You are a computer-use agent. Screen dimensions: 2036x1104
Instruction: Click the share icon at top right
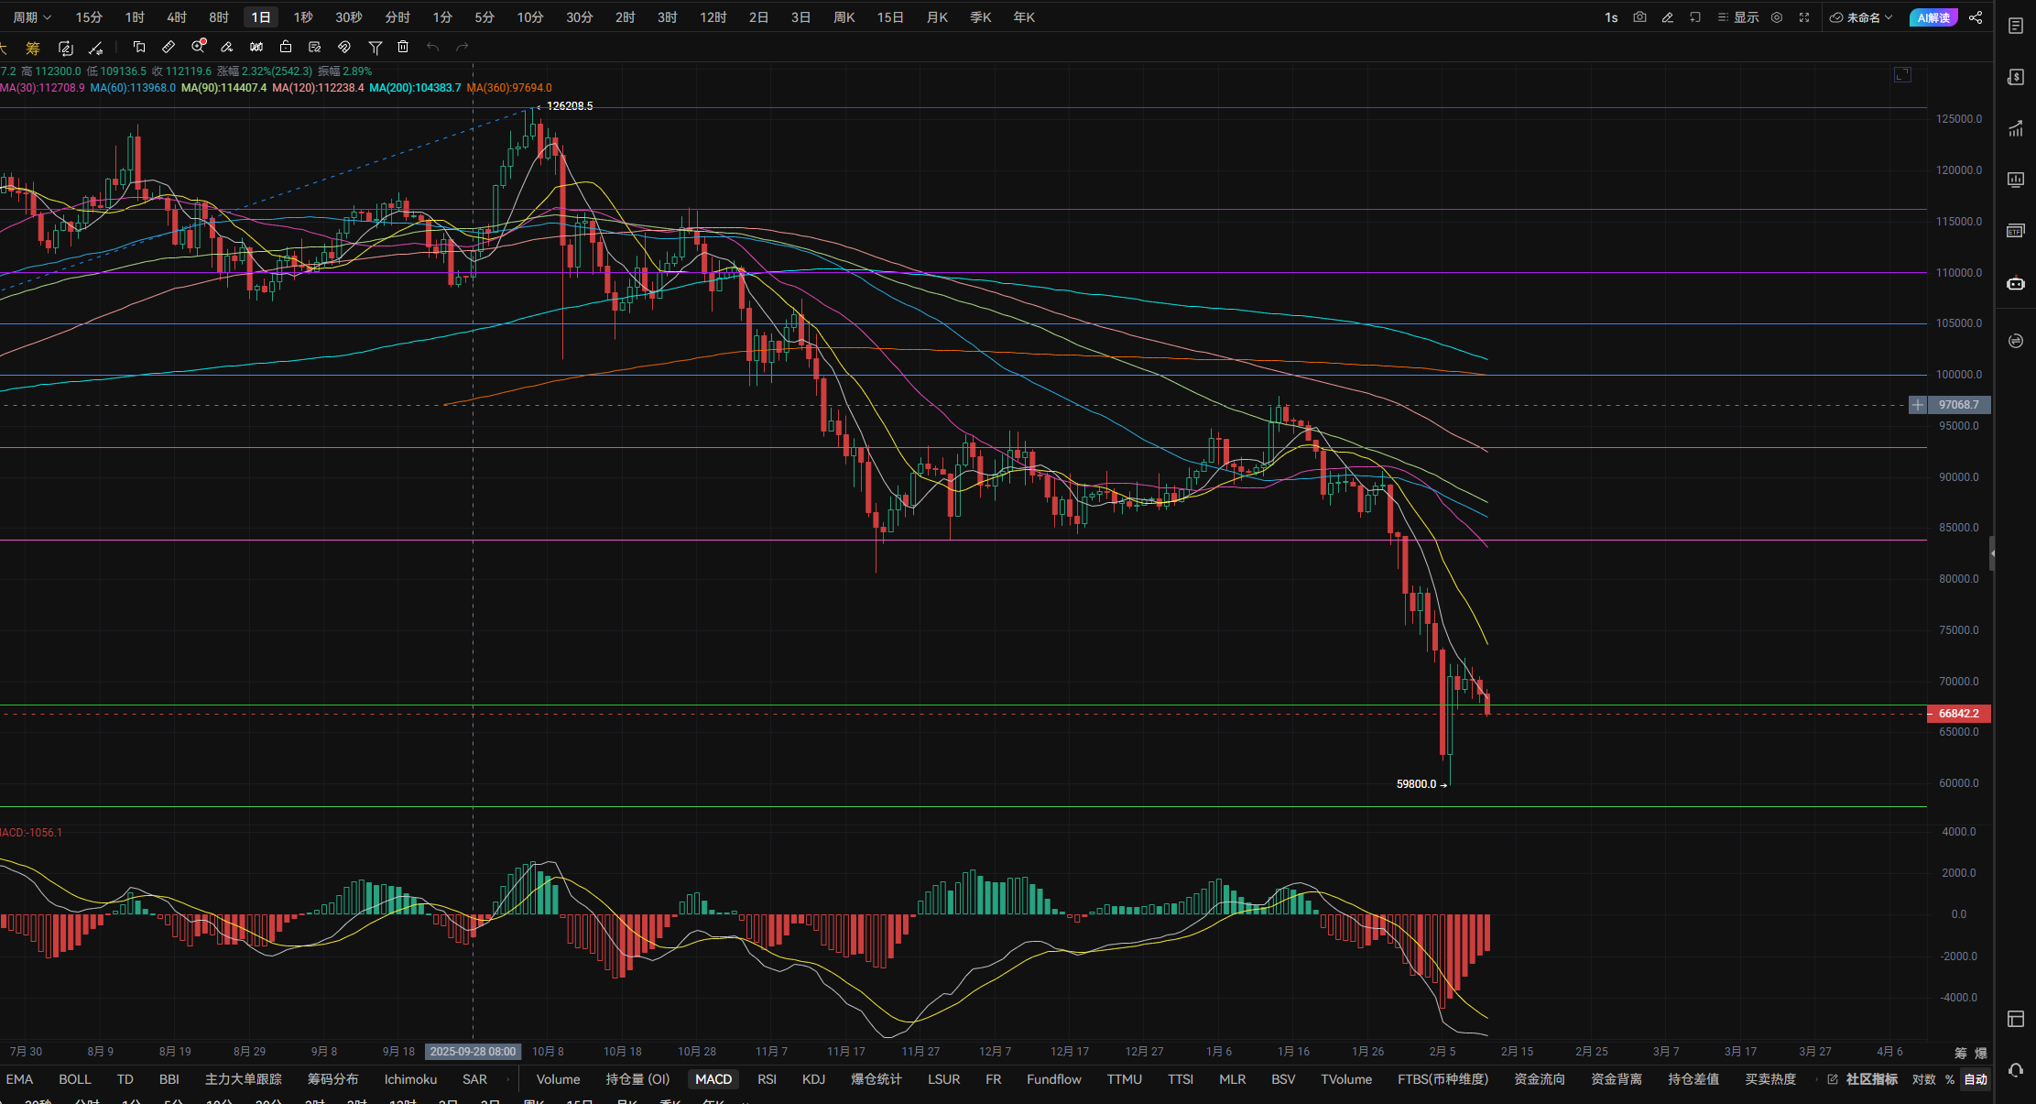point(1976,17)
